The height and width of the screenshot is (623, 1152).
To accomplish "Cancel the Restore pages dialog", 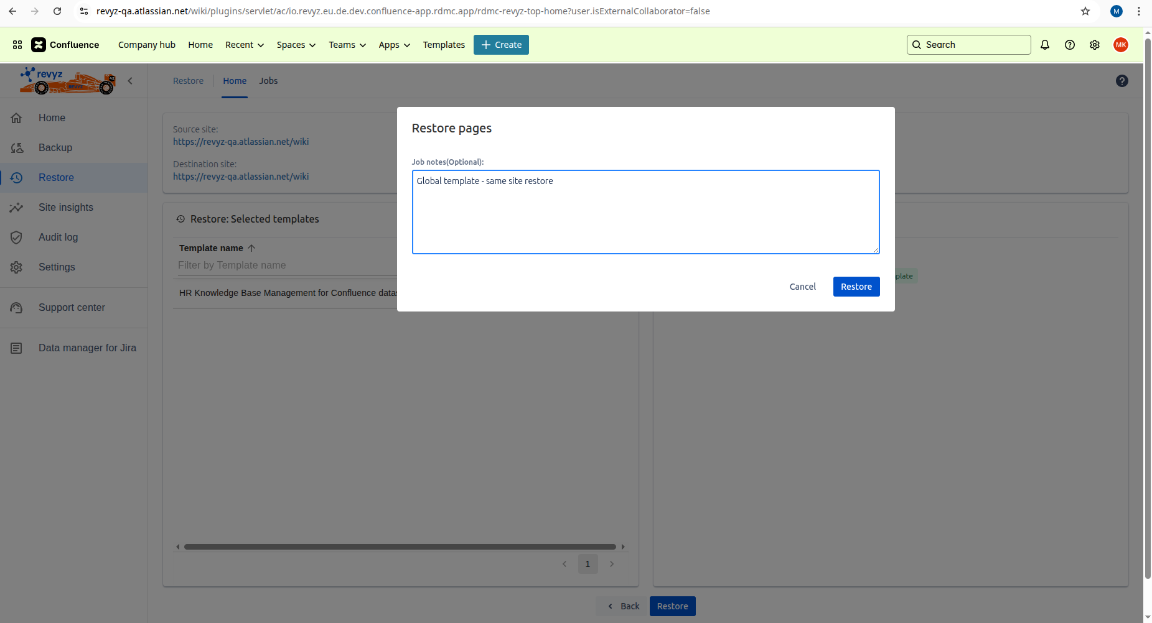I will pos(802,286).
